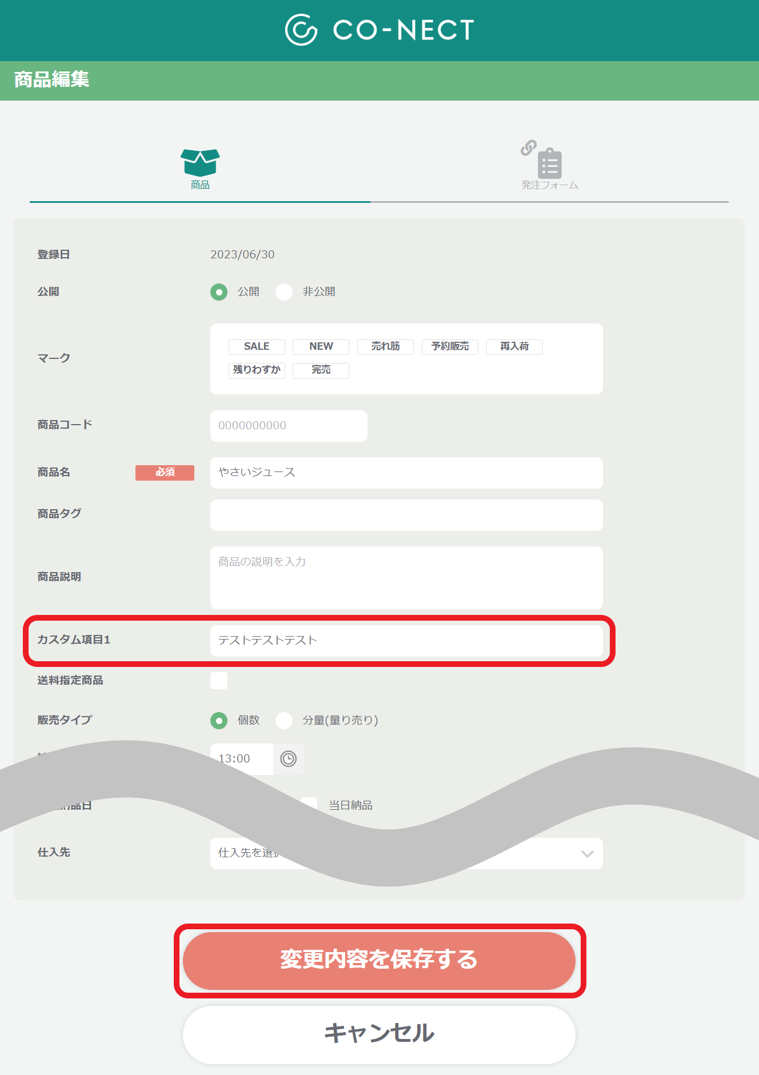Check the 送料指定商品 checkbox
Screen dimensions: 759x1075
[x=219, y=681]
